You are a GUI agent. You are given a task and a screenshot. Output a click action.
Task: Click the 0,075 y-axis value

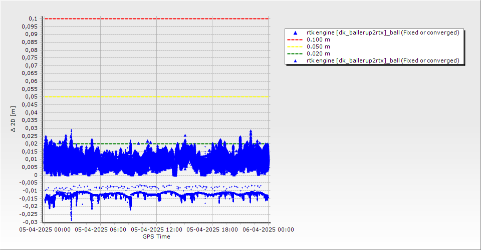coord(30,58)
